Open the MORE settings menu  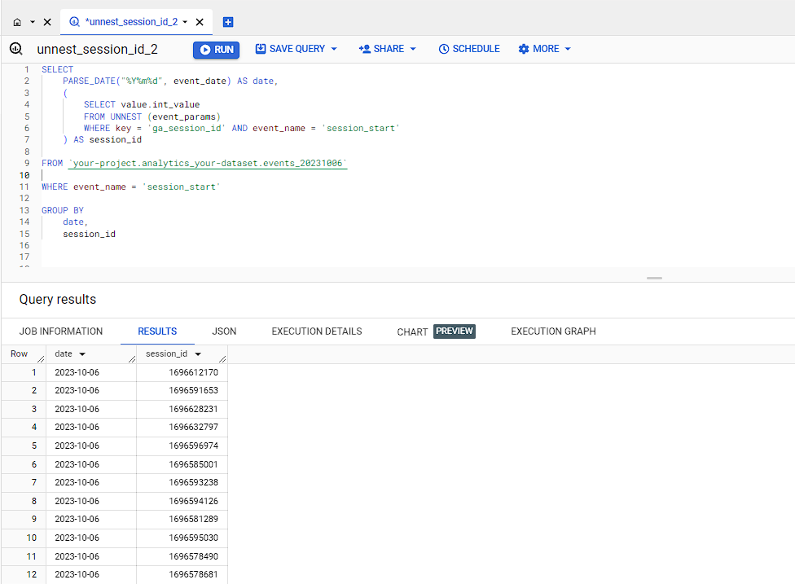click(538, 49)
